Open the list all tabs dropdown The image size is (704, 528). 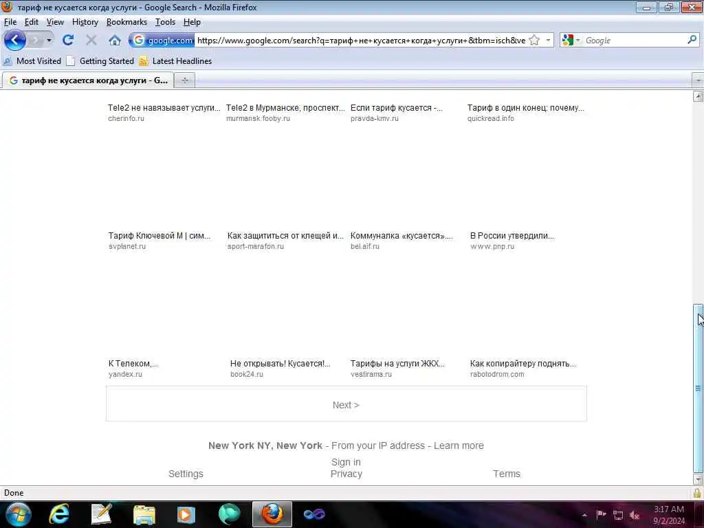click(698, 81)
